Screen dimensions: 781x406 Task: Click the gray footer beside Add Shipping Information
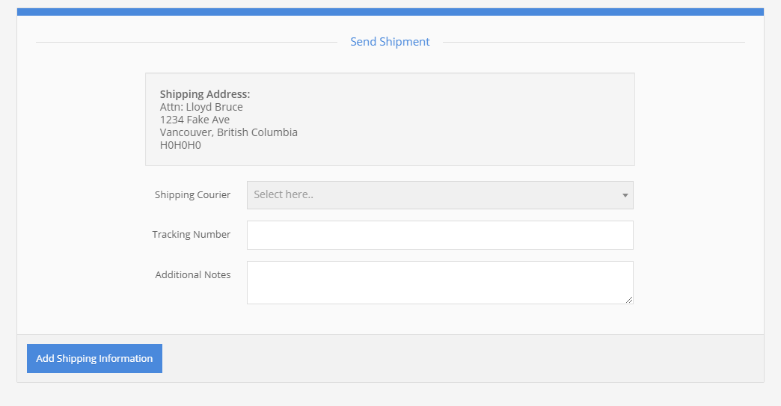click(x=464, y=358)
